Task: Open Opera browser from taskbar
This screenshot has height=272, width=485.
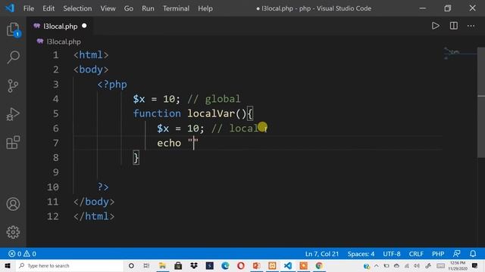Action: 241,265
